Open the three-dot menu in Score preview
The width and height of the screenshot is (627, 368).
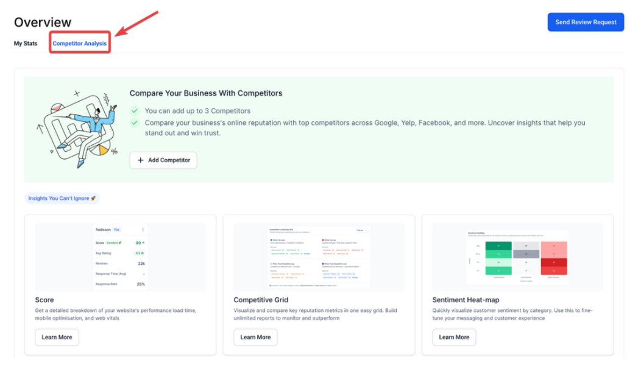143,230
